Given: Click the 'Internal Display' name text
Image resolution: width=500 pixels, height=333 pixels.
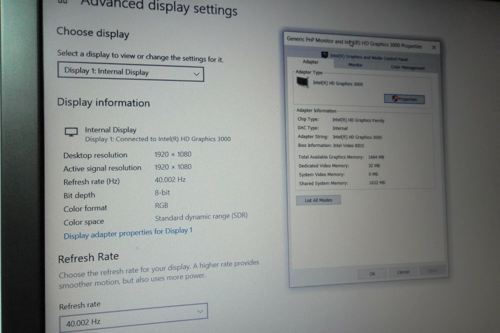Looking at the screenshot, I should (111, 130).
